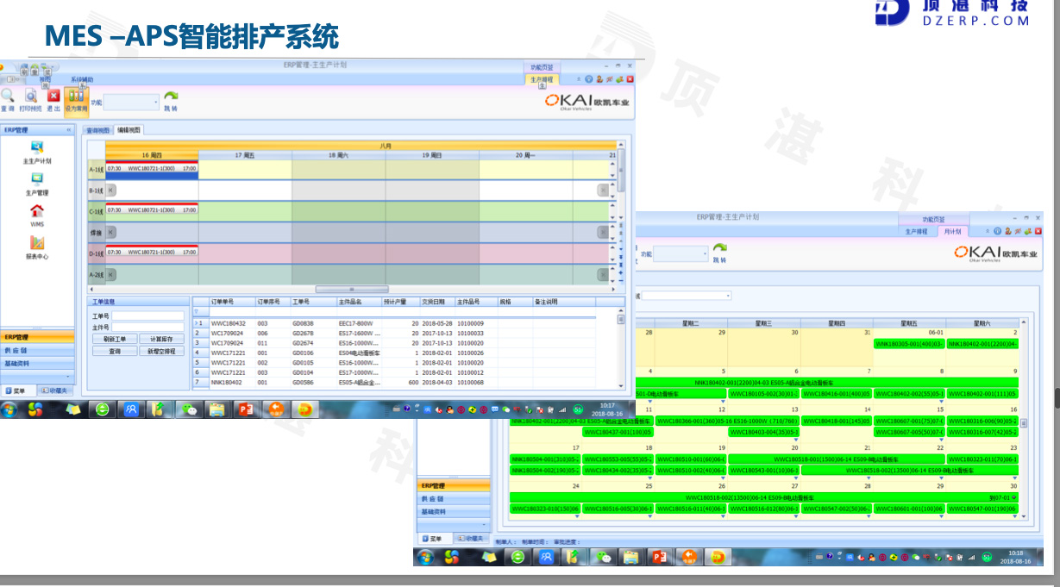
Task: Click the calendar's vertical scrollbar, right window
Action: (x=1024, y=422)
